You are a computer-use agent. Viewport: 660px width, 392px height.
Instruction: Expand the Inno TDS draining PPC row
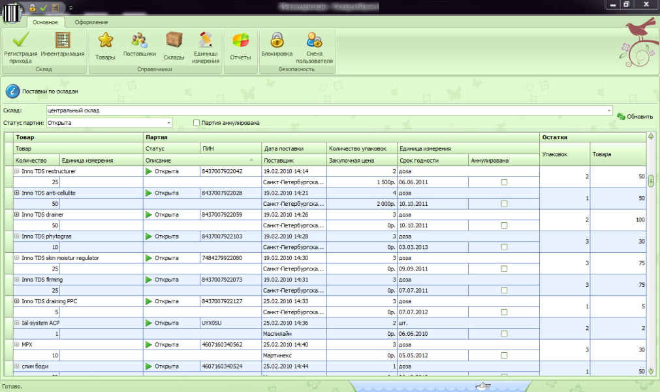[16, 301]
